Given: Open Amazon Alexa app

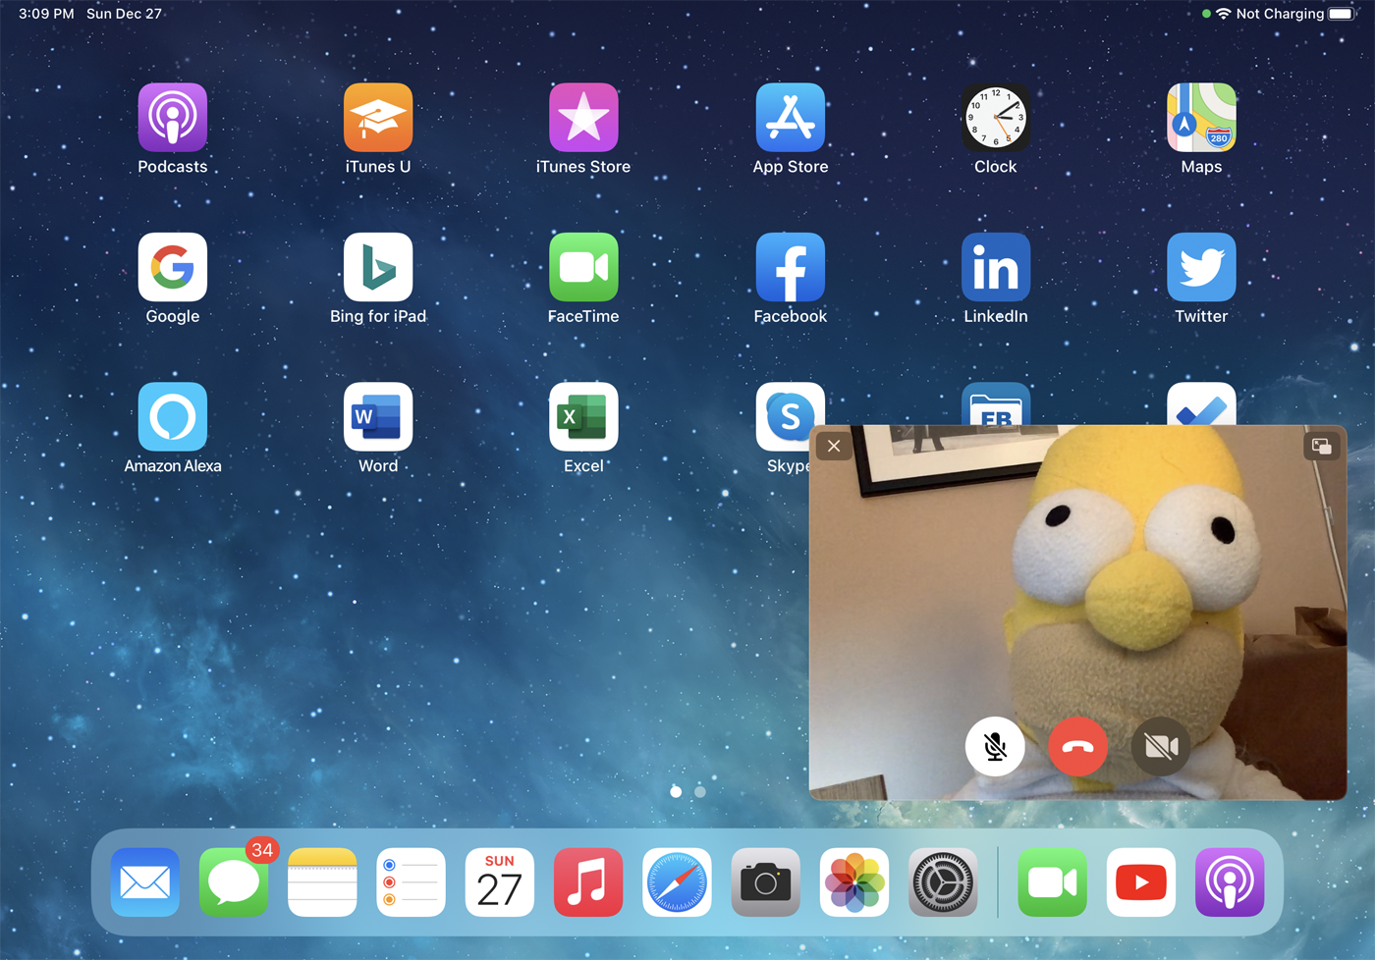Looking at the screenshot, I should 173,416.
